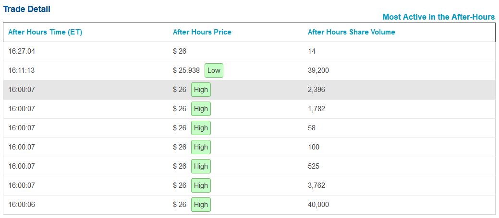Click the High badge in the 2,396 volume row
The image size is (499, 218).
[201, 90]
